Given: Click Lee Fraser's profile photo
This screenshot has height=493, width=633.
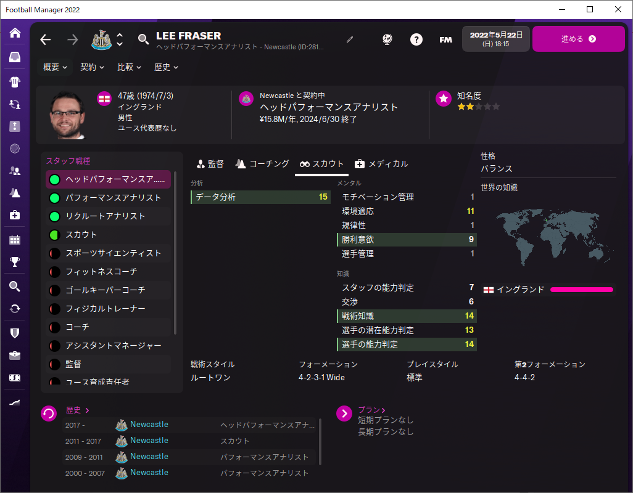Looking at the screenshot, I should pos(67,115).
